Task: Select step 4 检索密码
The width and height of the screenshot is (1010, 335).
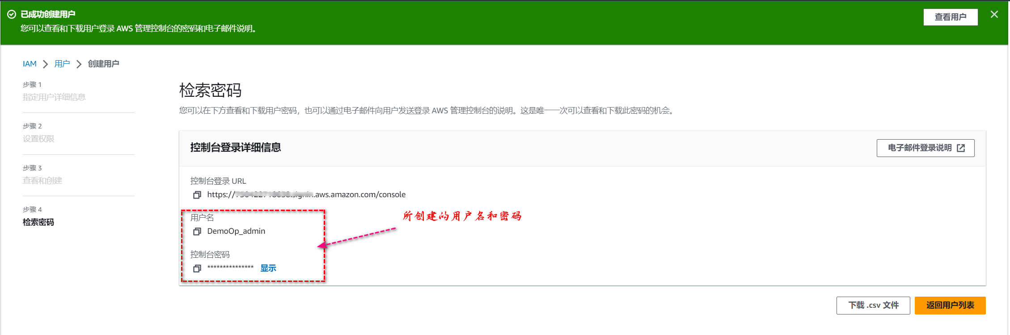Action: 38,222
